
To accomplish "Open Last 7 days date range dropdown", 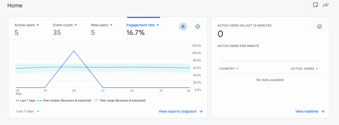I will 28,111.
